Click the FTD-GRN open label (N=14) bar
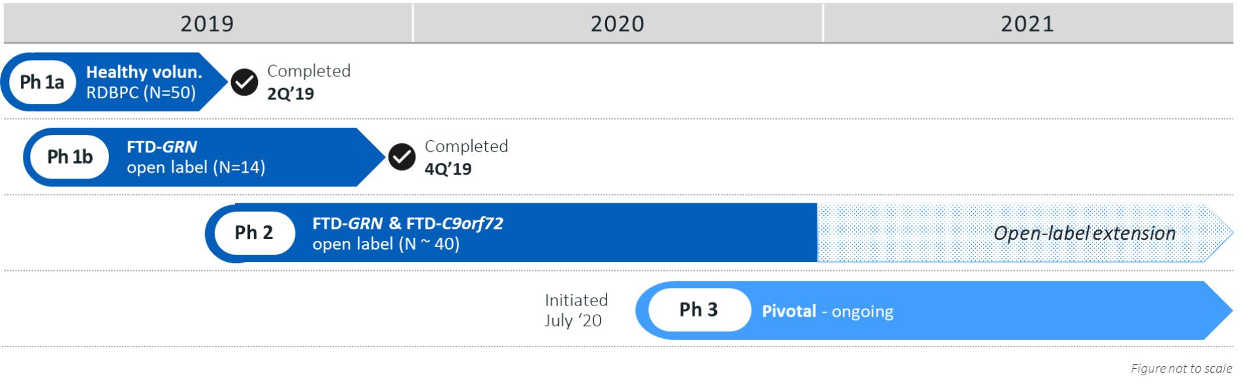Screen dimensions: 1243x387 pyautogui.click(x=196, y=157)
